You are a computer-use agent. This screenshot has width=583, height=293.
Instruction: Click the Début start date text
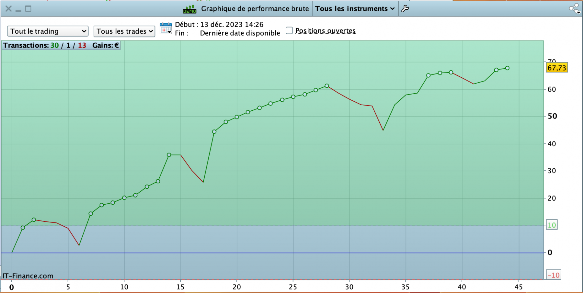[219, 25]
